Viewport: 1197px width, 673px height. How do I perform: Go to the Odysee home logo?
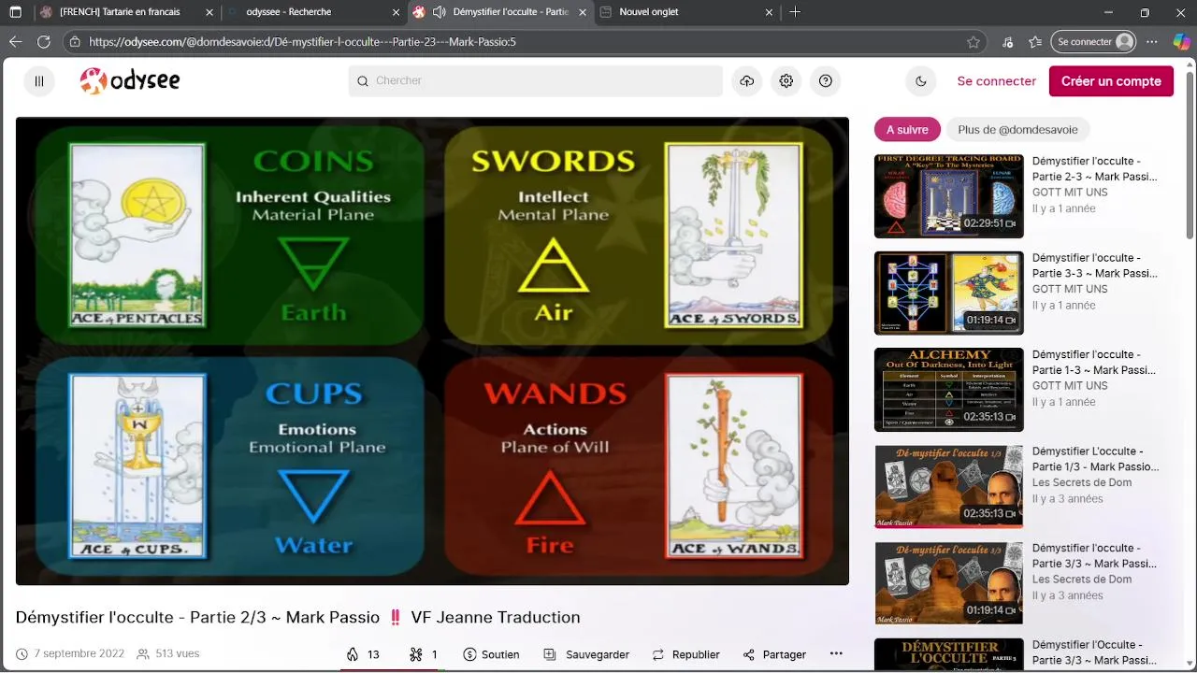point(130,81)
